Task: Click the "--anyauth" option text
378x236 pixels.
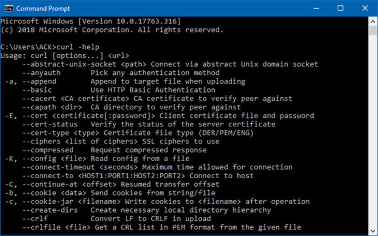Action: (41, 73)
